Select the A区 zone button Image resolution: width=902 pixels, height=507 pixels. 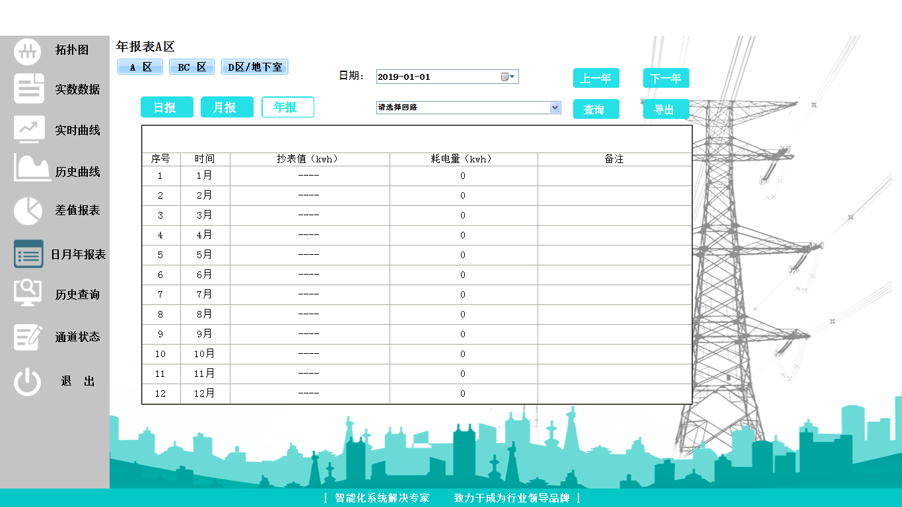(140, 67)
